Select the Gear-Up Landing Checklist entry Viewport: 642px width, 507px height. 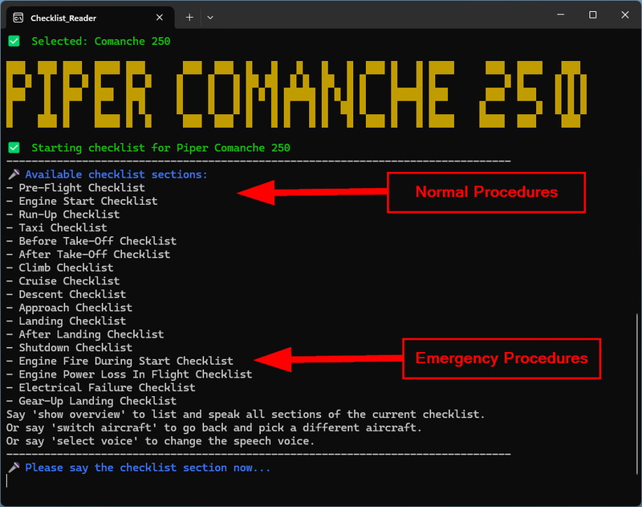coord(95,400)
